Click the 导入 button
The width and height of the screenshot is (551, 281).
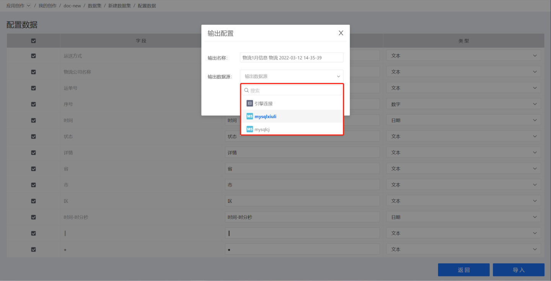[518, 270]
